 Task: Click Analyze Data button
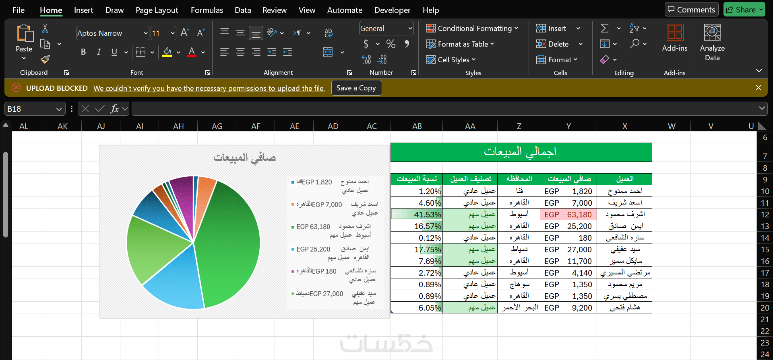pyautogui.click(x=712, y=43)
